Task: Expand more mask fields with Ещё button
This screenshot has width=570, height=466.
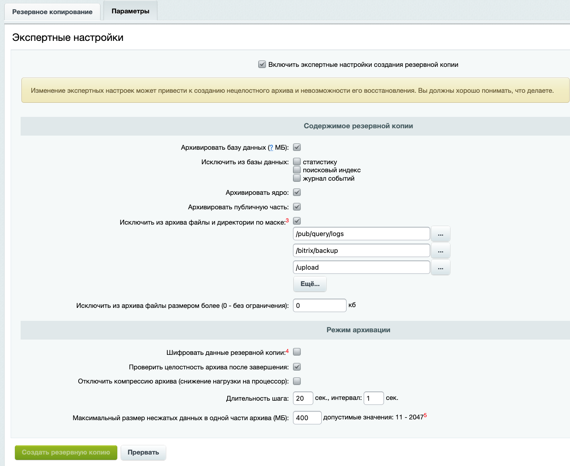Action: pos(310,284)
